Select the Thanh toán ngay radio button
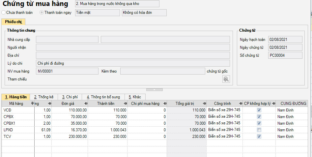The width and height of the screenshot is (312, 157). click(x=42, y=13)
